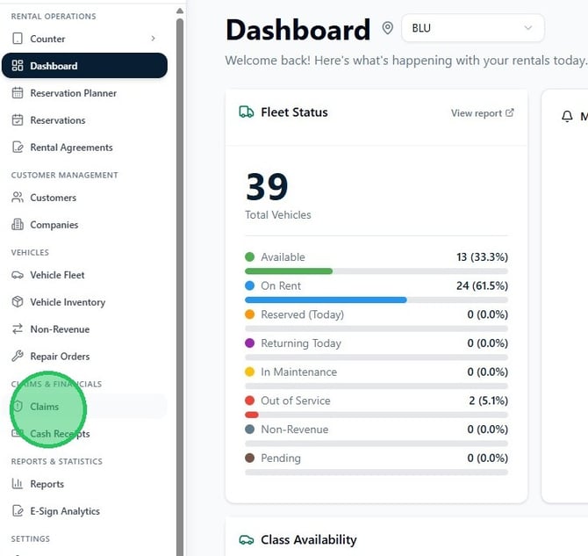
Task: Click the Out of Service red progress bar
Action: (x=252, y=415)
